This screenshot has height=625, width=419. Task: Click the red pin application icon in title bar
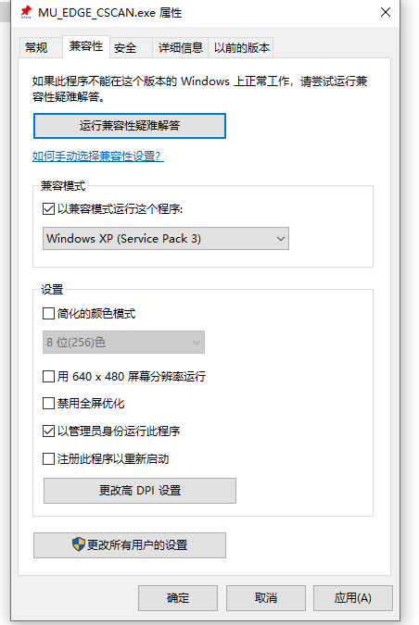[26, 12]
